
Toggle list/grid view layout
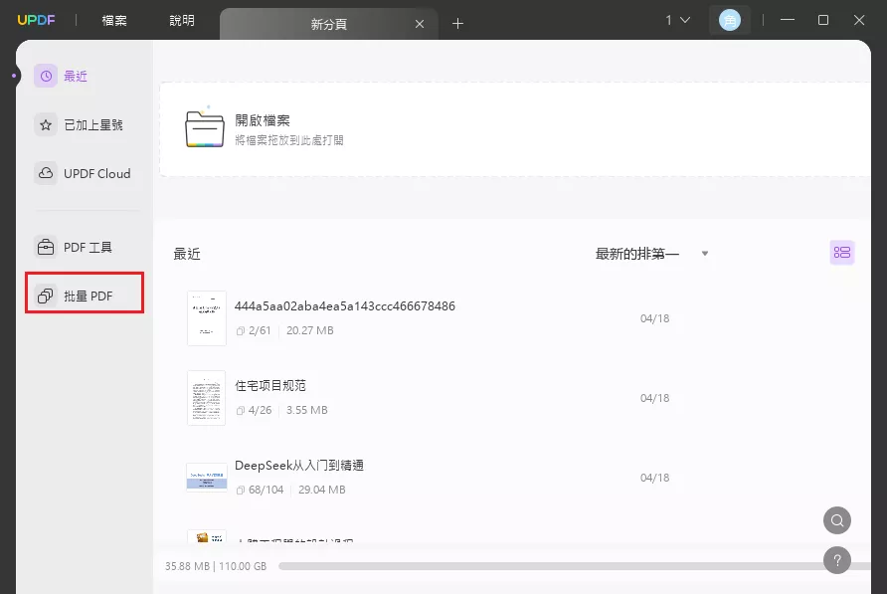(841, 253)
